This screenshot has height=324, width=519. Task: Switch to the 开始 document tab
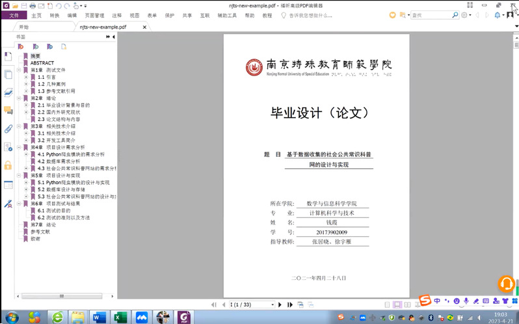click(x=24, y=27)
